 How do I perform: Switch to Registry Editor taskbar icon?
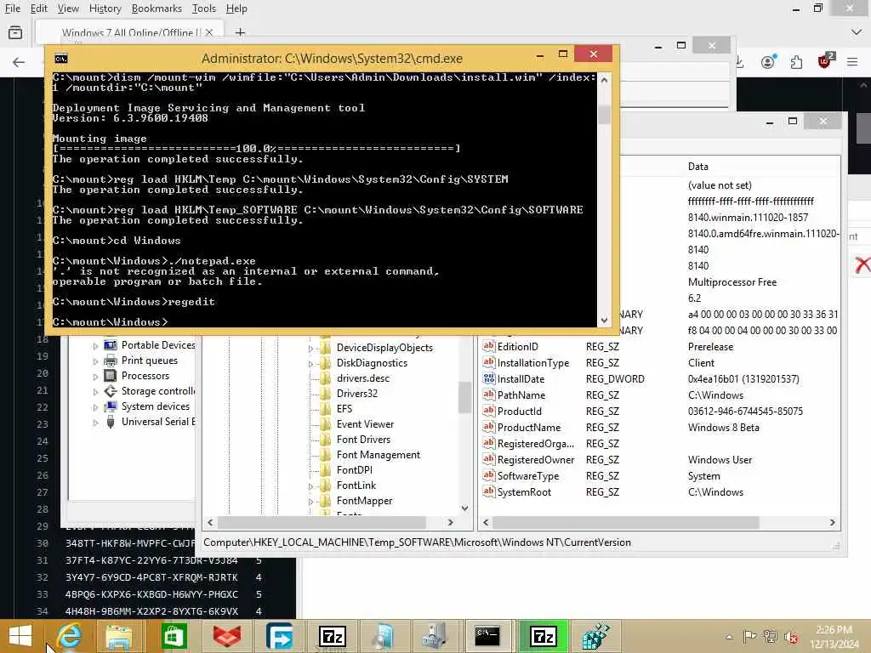[x=595, y=636]
